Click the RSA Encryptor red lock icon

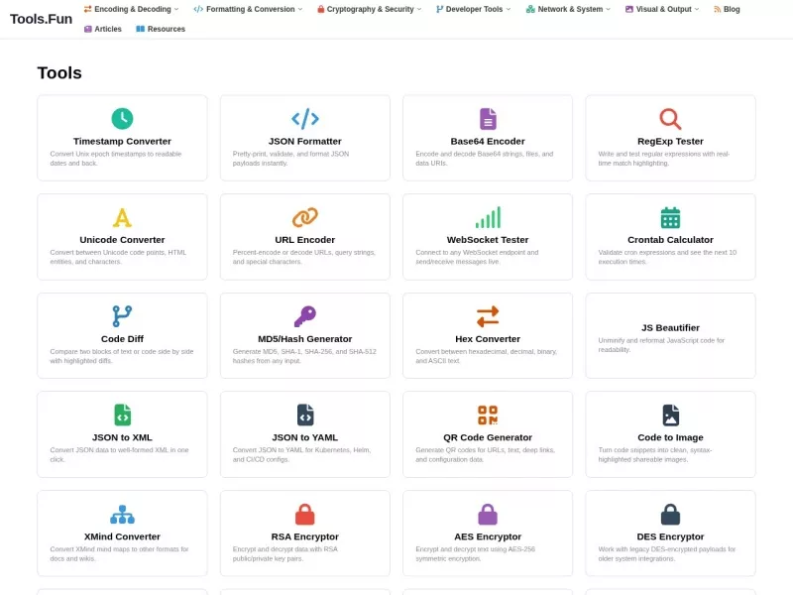[x=305, y=514]
